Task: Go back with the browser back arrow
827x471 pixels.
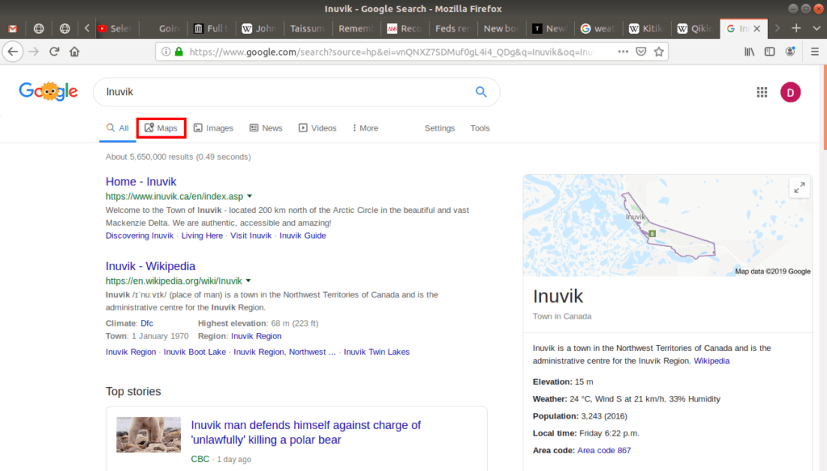Action: [x=13, y=52]
